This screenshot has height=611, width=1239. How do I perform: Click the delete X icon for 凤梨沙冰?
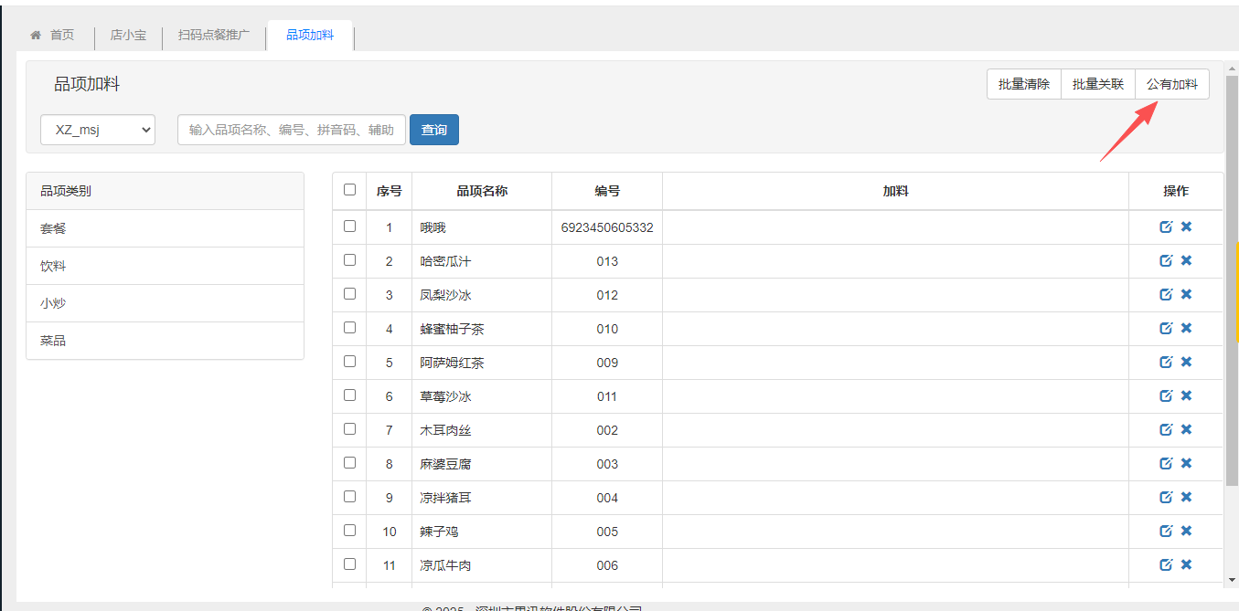pos(1186,294)
